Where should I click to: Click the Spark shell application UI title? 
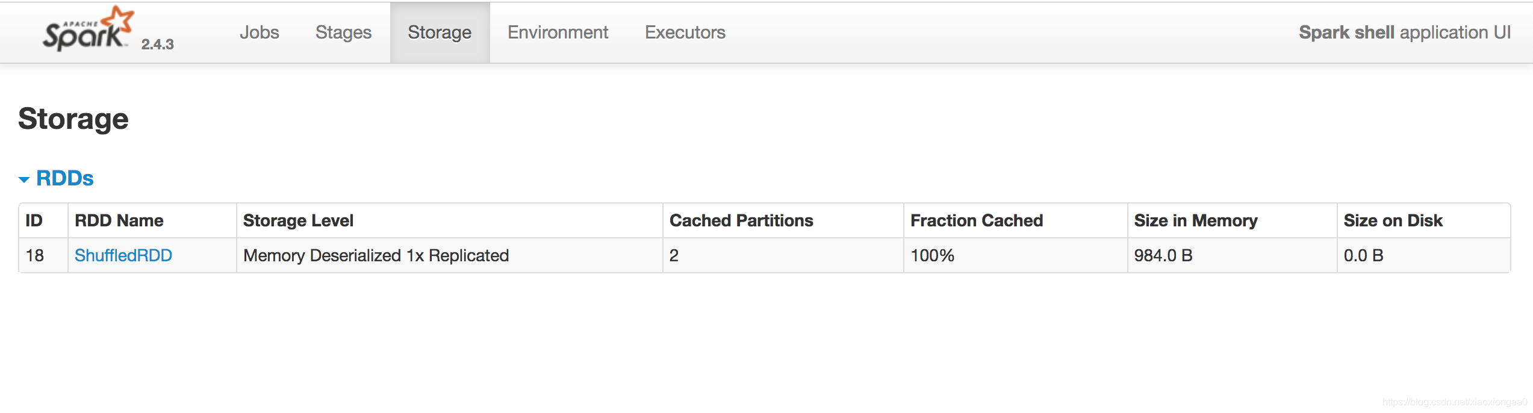1405,33
